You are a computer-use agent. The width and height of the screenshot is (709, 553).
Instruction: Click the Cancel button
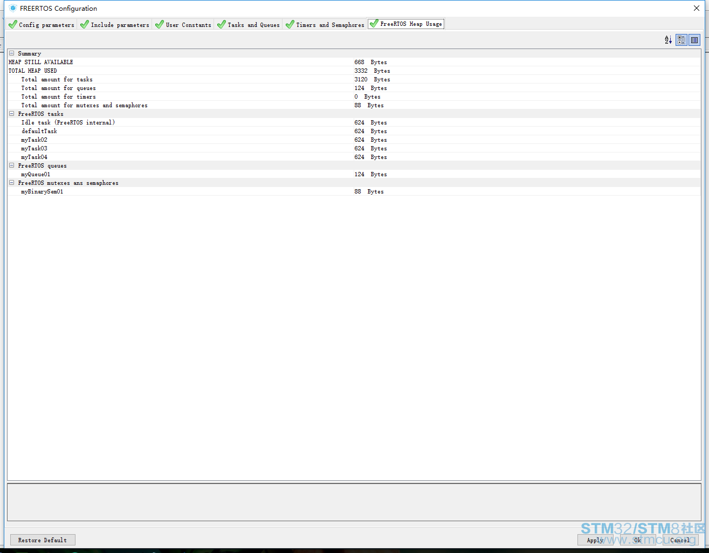coord(680,540)
